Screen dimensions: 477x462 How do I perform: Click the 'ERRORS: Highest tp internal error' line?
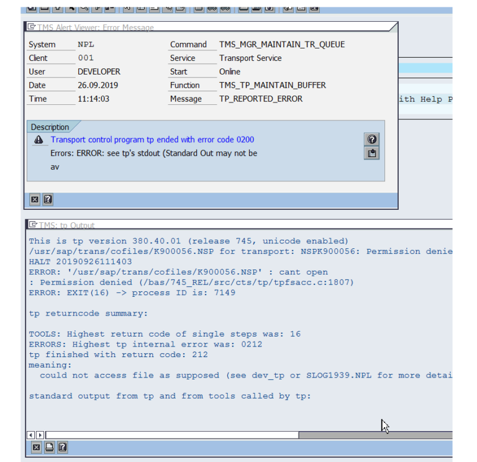pyautogui.click(x=145, y=344)
